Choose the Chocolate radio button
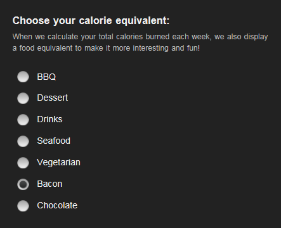This screenshot has width=281, height=228. click(x=23, y=206)
